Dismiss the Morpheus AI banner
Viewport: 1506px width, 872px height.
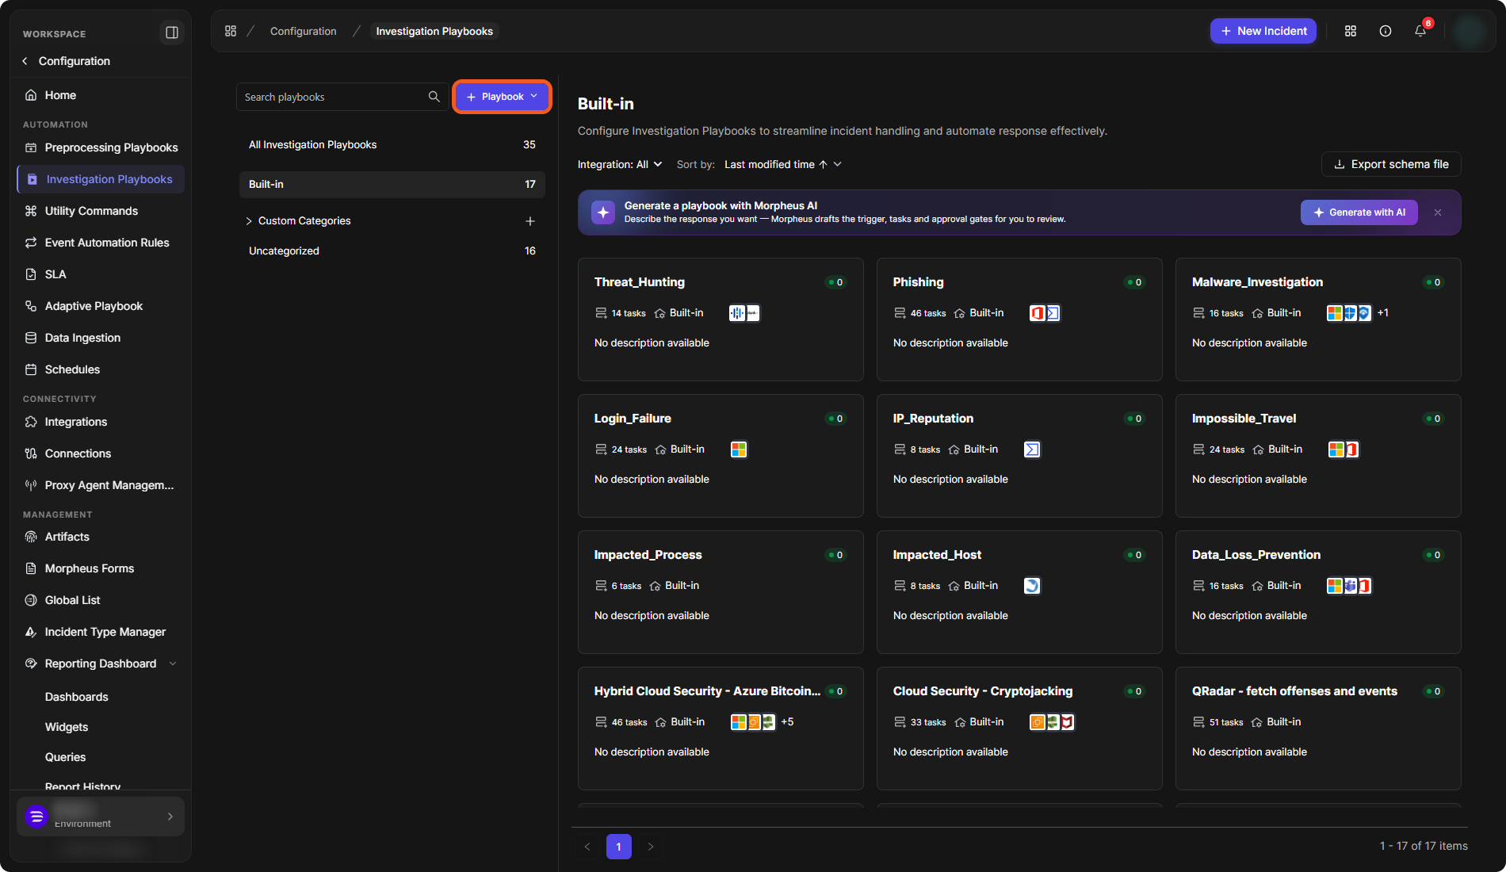1438,212
